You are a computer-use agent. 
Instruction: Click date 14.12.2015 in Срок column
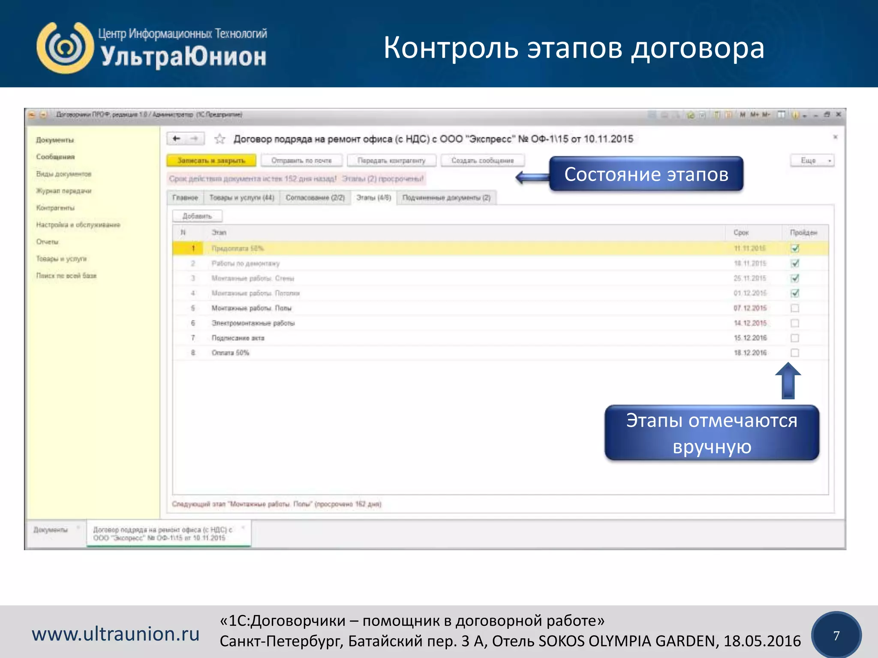(750, 323)
